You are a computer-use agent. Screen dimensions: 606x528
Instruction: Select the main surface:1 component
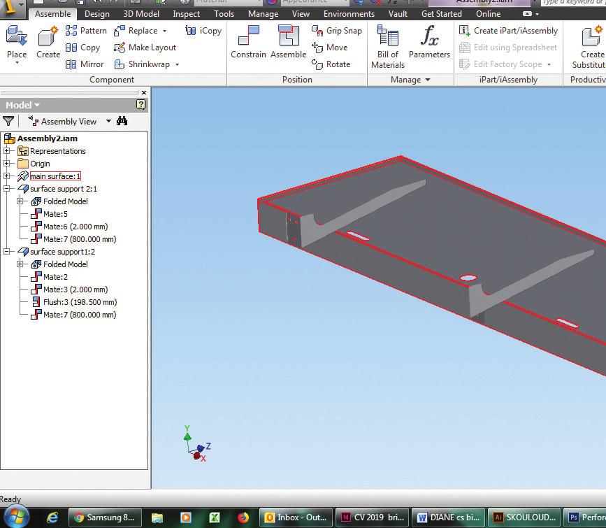tap(55, 176)
